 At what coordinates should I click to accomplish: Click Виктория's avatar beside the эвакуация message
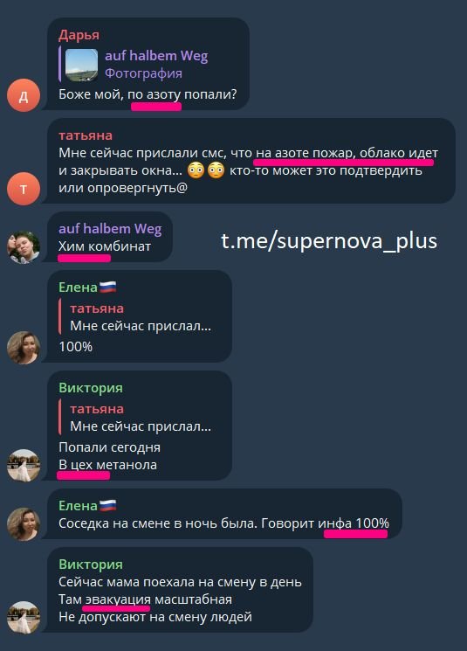24,618
